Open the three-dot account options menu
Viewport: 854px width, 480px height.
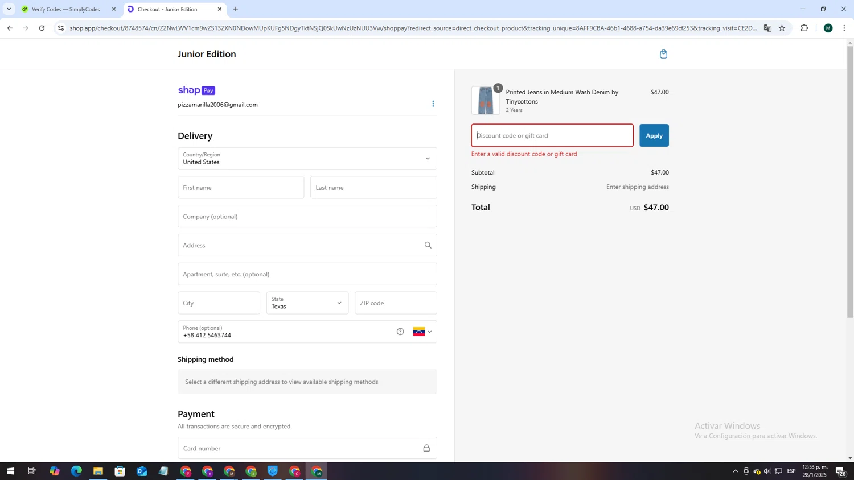433,104
